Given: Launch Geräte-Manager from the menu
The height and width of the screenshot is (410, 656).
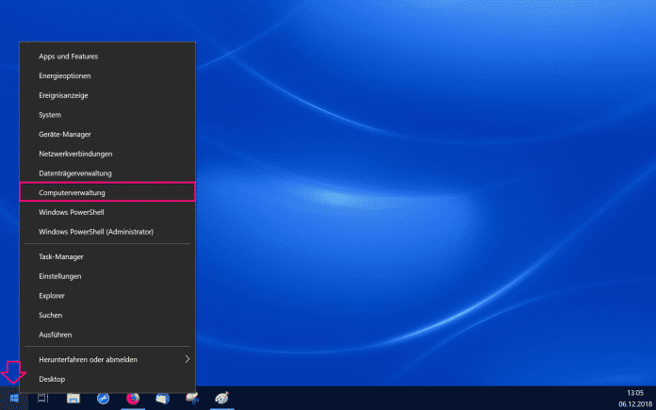Looking at the screenshot, I should click(x=65, y=135).
